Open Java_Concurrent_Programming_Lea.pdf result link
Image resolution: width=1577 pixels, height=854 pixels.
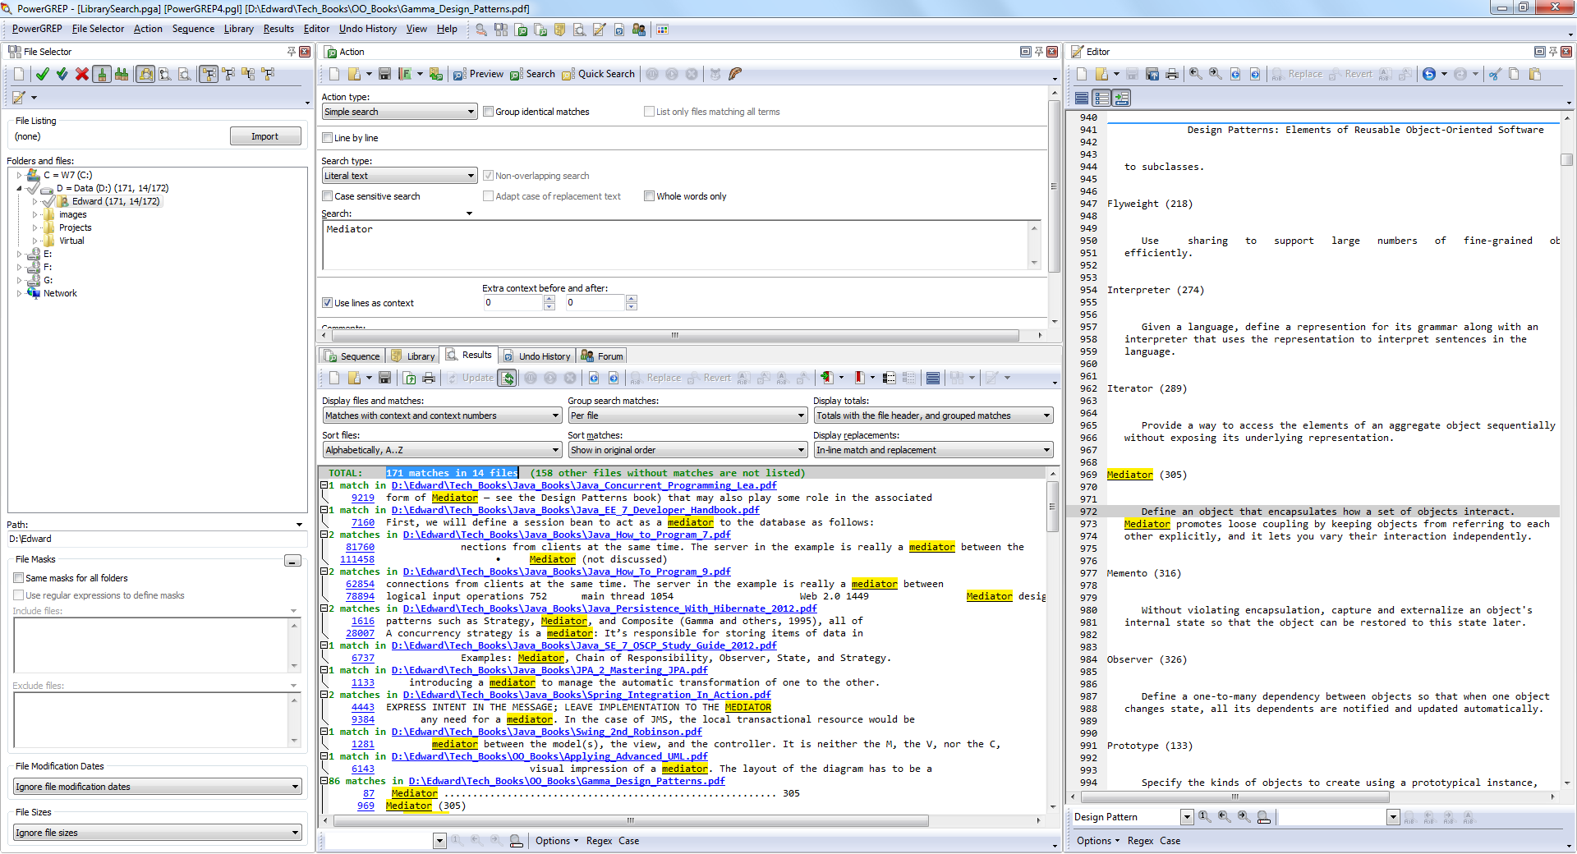click(583, 485)
